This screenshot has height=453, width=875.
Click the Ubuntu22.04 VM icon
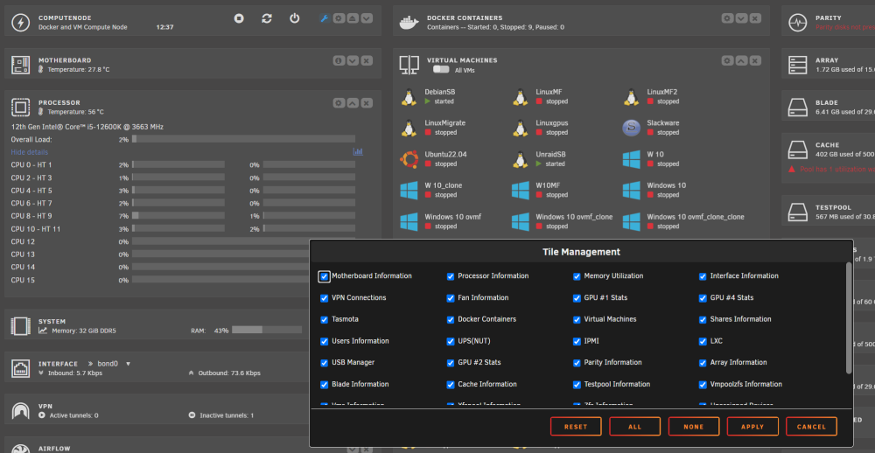point(409,159)
